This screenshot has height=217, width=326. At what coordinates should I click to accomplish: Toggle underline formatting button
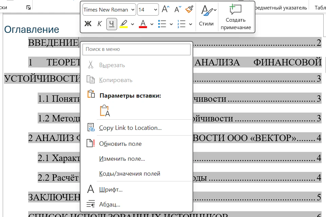pyautogui.click(x=111, y=24)
